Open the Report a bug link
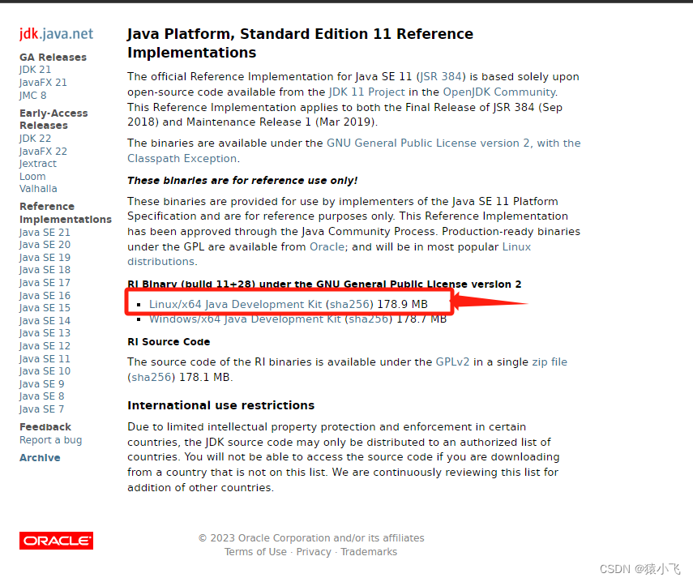 point(50,440)
